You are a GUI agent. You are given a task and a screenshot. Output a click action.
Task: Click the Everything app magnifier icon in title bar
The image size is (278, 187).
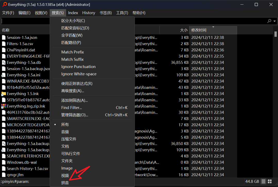tap(5, 4)
